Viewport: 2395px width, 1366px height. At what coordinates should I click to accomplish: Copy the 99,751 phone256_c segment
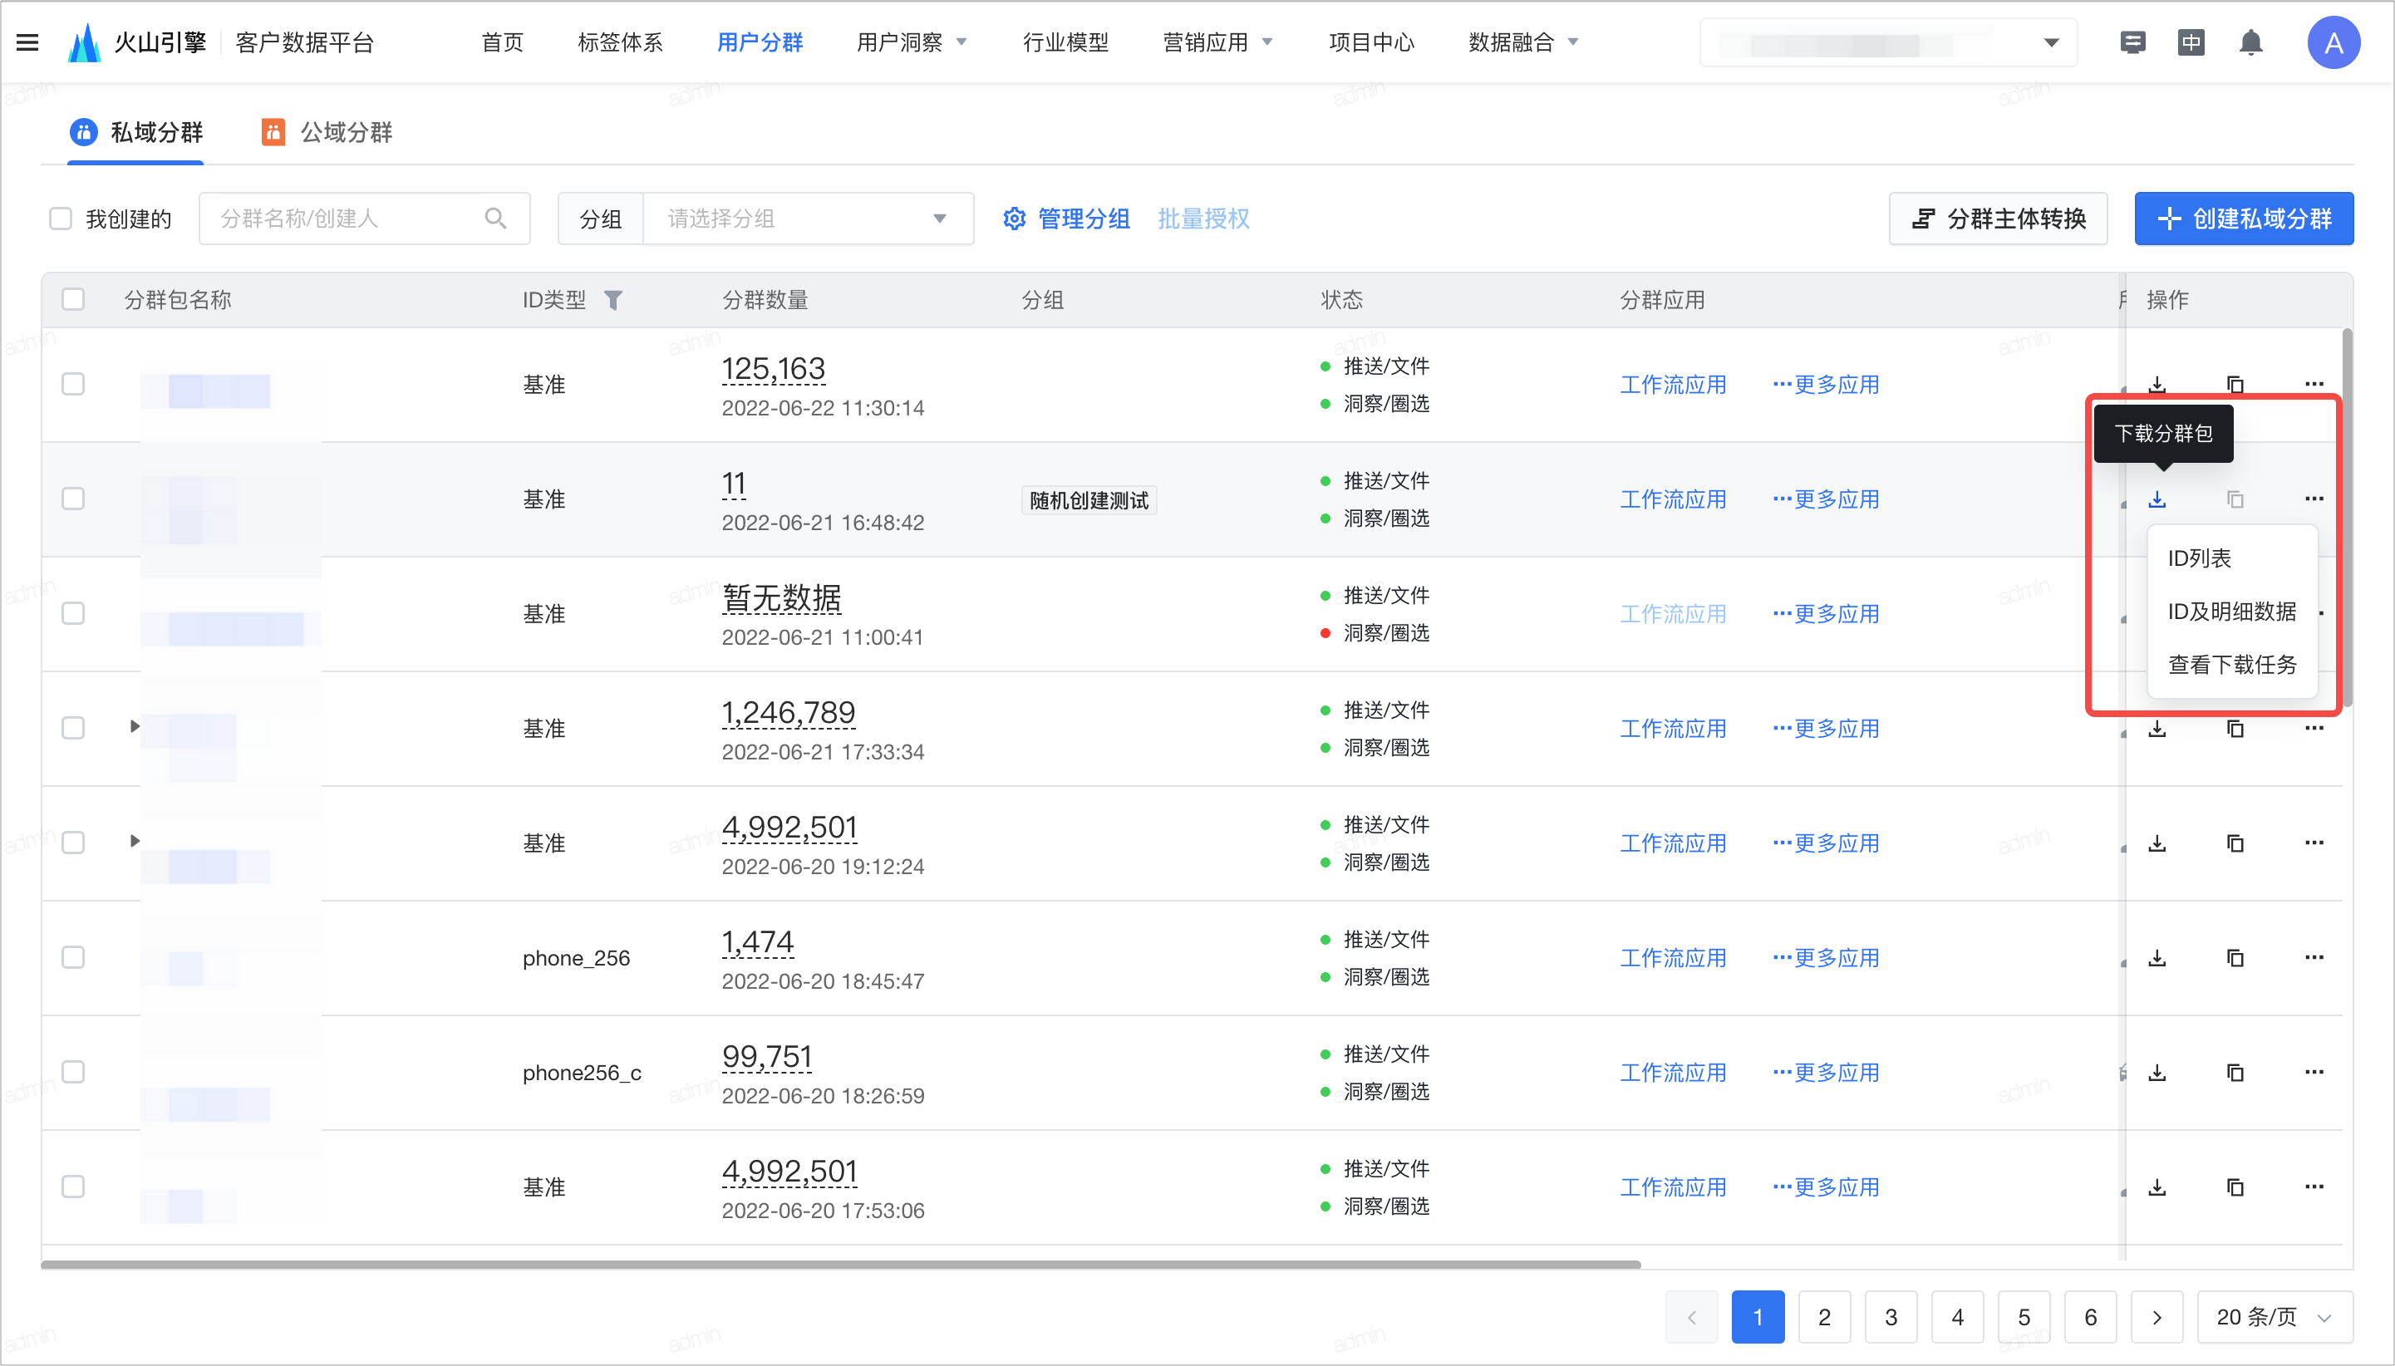pos(2235,1073)
